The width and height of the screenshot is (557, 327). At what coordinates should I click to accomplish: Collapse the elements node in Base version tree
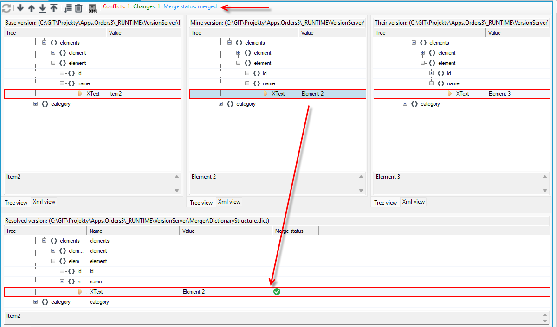45,43
